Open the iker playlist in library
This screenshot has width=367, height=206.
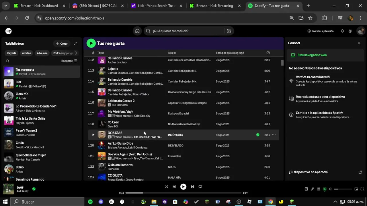coord(42,84)
